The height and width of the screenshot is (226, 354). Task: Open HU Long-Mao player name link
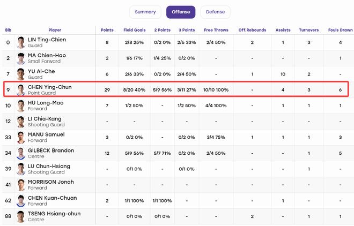46,103
